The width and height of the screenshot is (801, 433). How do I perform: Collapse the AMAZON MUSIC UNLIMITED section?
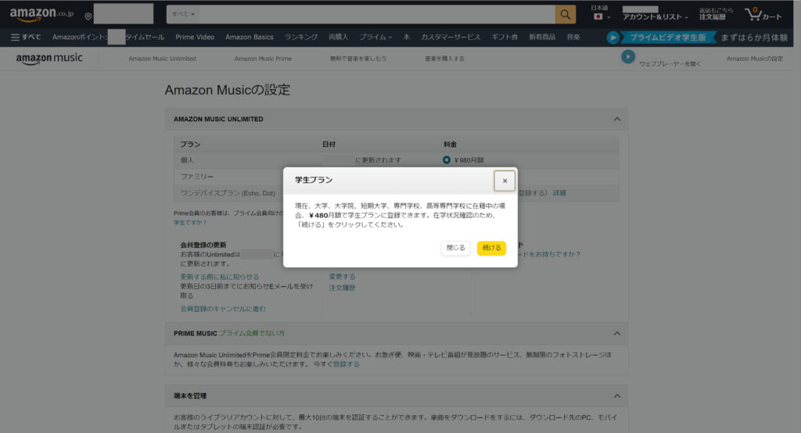pyautogui.click(x=616, y=119)
